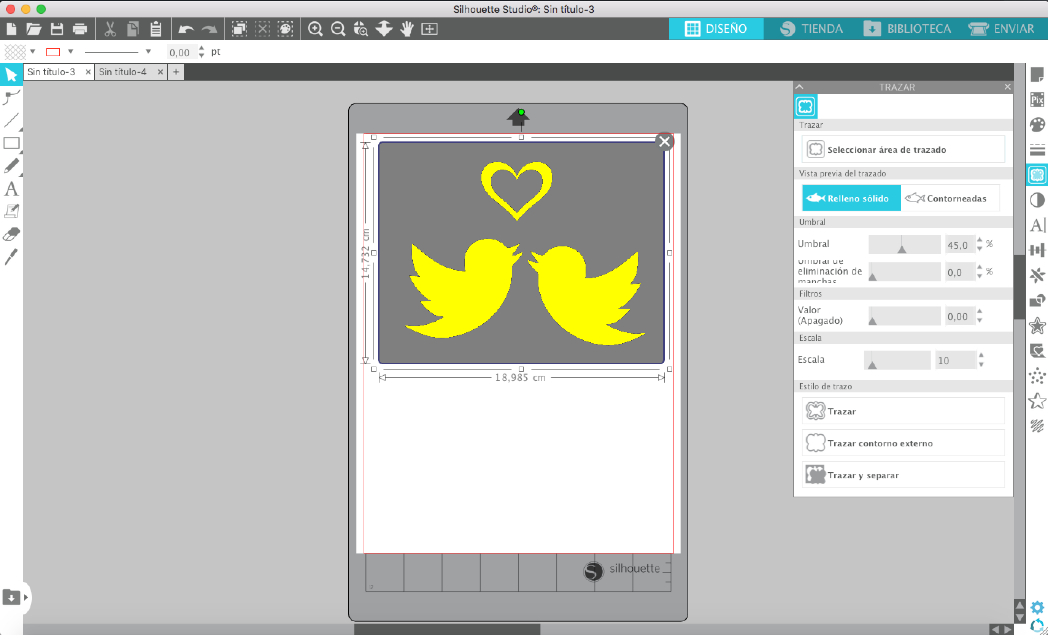1048x635 pixels.
Task: Open the line style dropdown arrow
Action: (148, 51)
